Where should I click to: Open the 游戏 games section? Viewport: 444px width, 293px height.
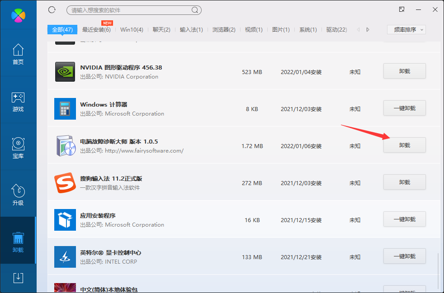click(x=18, y=101)
